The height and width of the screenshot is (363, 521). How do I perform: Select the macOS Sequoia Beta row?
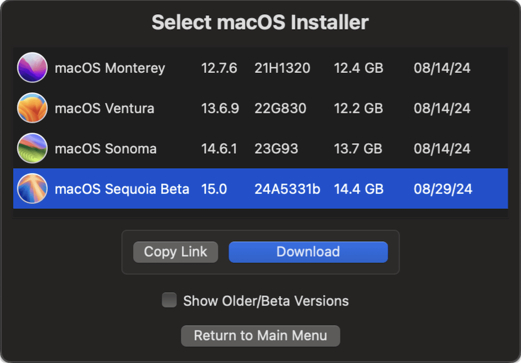pos(260,189)
